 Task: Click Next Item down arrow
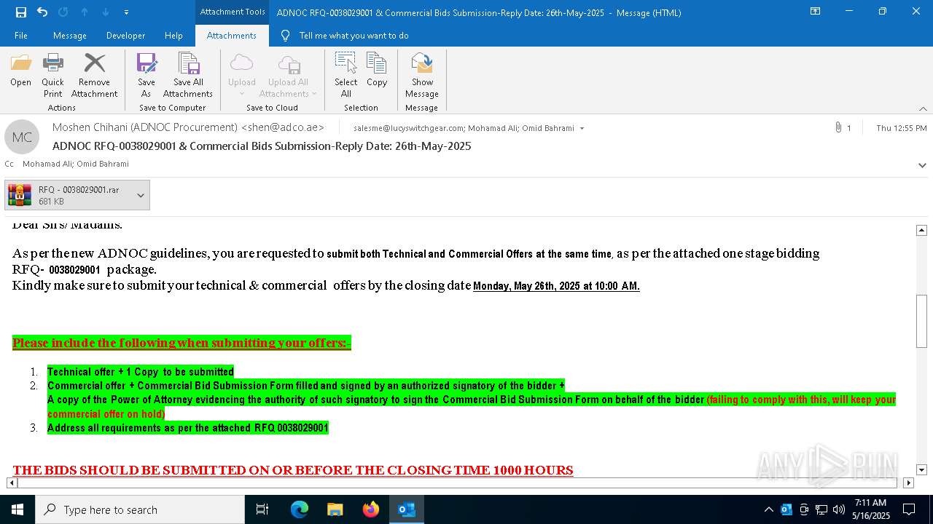click(x=106, y=12)
